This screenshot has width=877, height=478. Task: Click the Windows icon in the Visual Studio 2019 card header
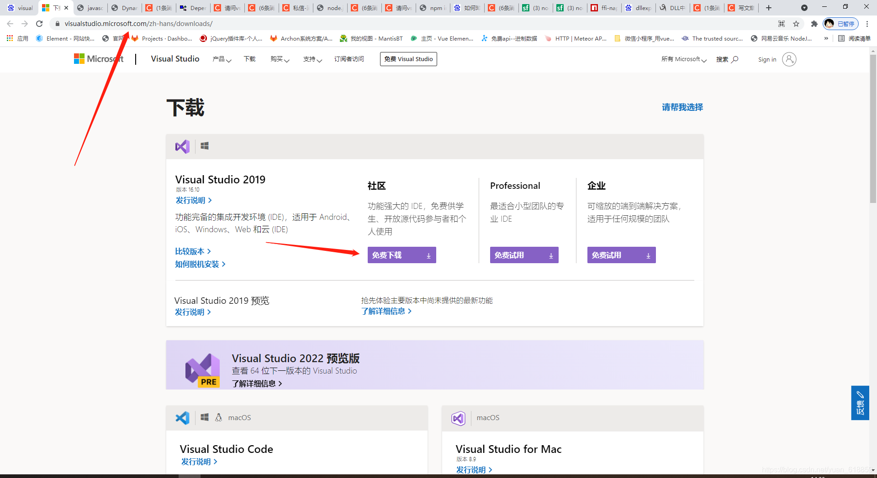204,146
